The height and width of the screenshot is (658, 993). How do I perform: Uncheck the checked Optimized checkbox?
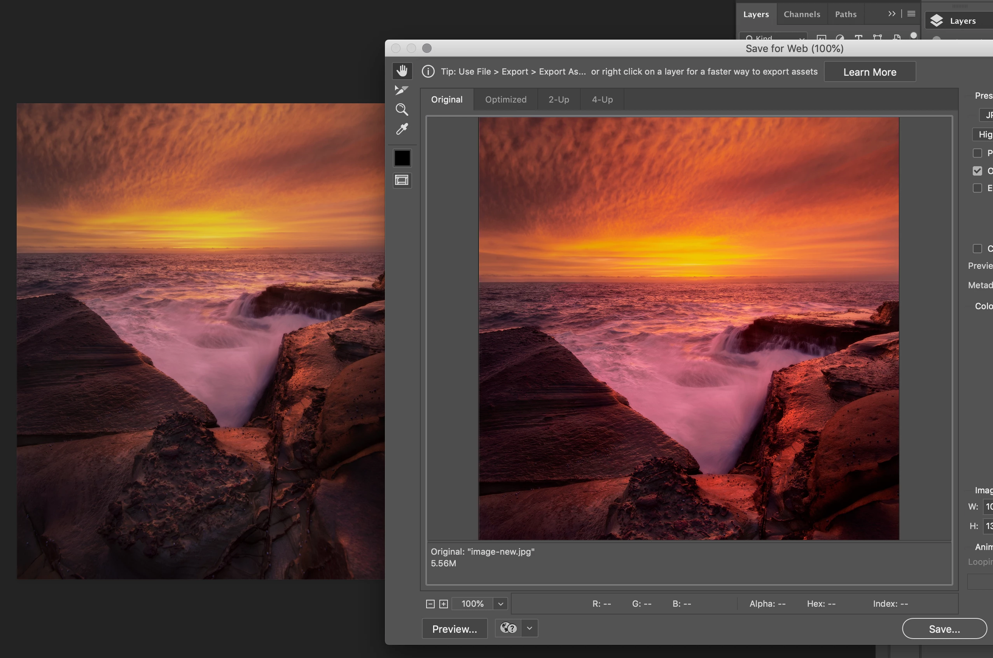tap(977, 171)
